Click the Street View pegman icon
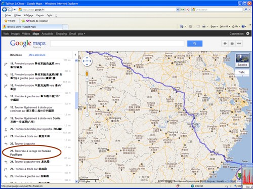This screenshot has height=189, width=253. click(x=87, y=74)
